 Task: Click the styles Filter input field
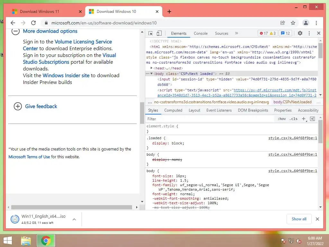coord(210,119)
